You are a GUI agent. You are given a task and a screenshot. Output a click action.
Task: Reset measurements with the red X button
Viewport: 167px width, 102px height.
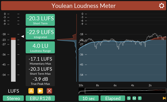(x=49, y=91)
